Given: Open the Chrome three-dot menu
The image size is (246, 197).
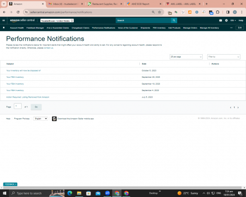Looking at the screenshot, I should pyautogui.click(x=242, y=12).
